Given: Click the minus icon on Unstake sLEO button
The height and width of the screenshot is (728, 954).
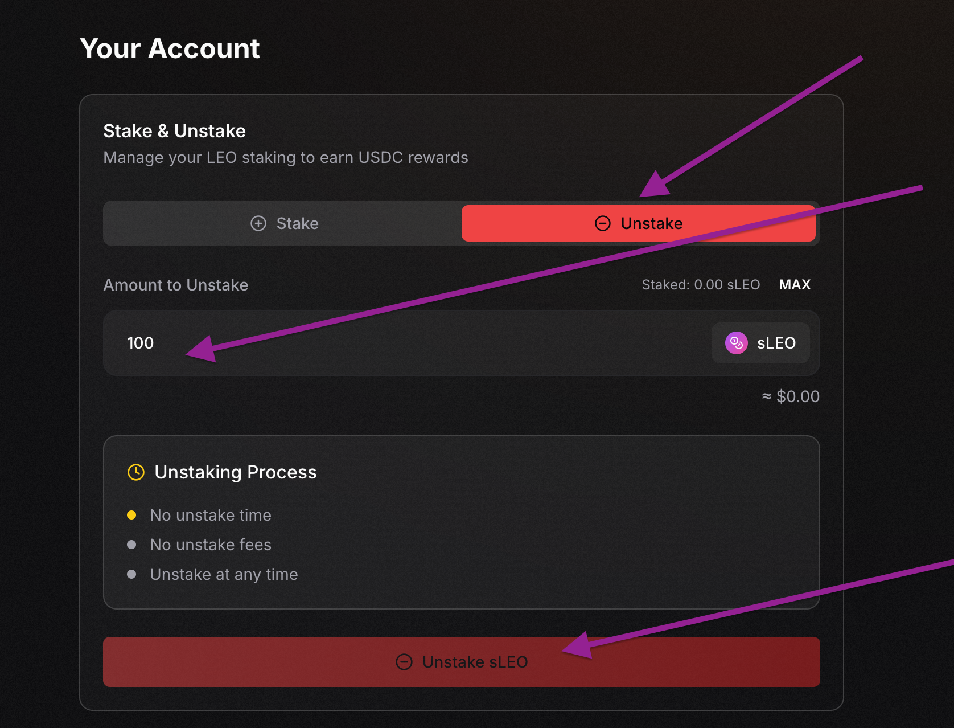Looking at the screenshot, I should (404, 662).
